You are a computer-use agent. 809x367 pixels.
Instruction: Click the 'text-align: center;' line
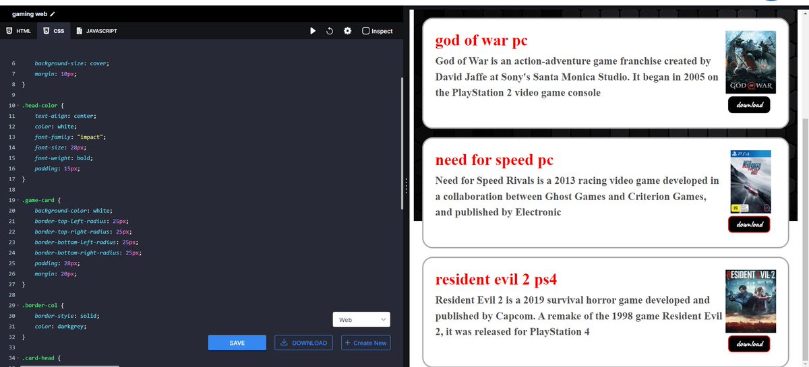65,116
